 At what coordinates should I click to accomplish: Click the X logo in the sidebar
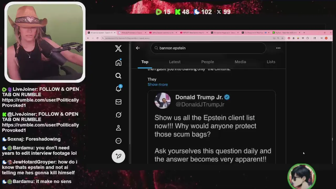pyautogui.click(x=118, y=48)
